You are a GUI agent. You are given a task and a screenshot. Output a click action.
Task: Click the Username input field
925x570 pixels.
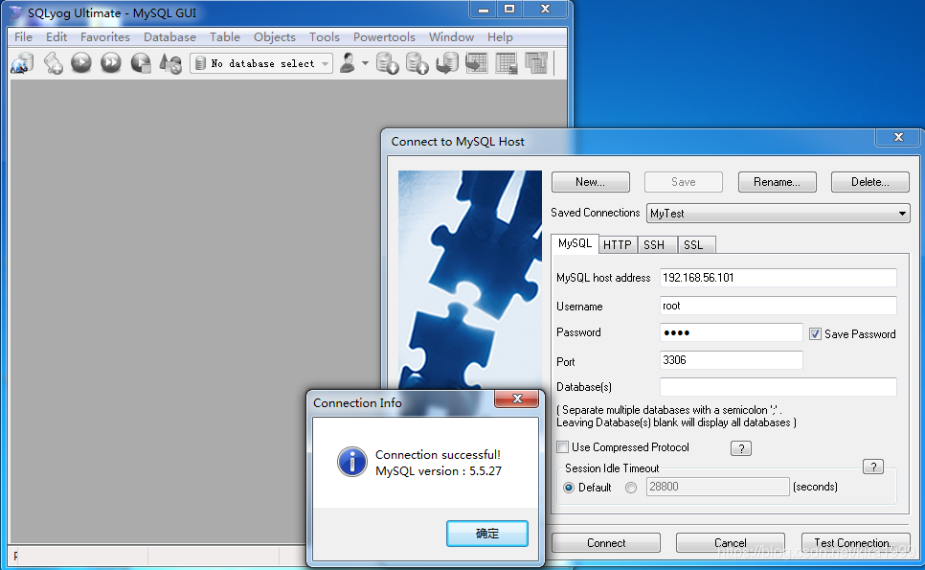778,306
